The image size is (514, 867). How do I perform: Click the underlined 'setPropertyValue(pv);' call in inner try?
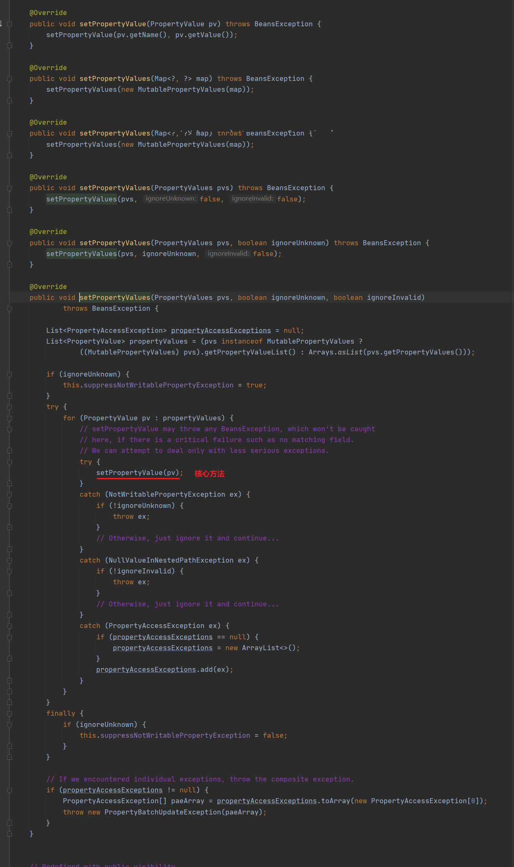140,473
